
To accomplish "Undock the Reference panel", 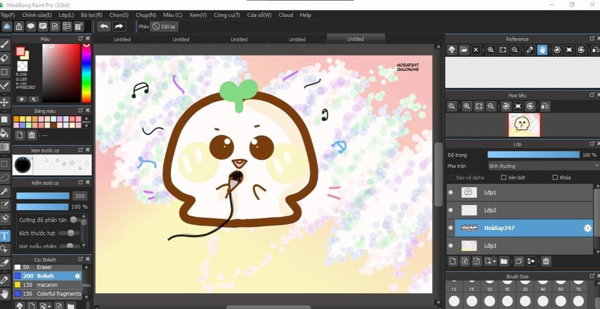I will click(592, 39).
